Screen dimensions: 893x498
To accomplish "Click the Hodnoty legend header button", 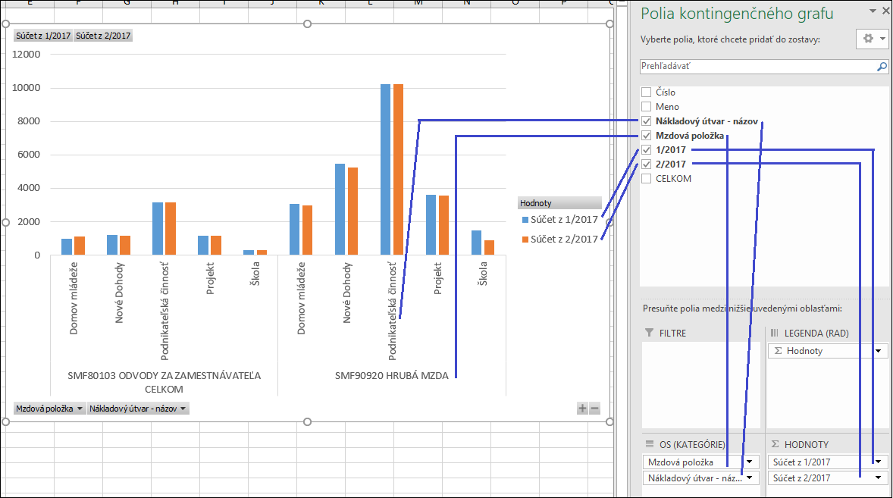I will click(x=559, y=203).
